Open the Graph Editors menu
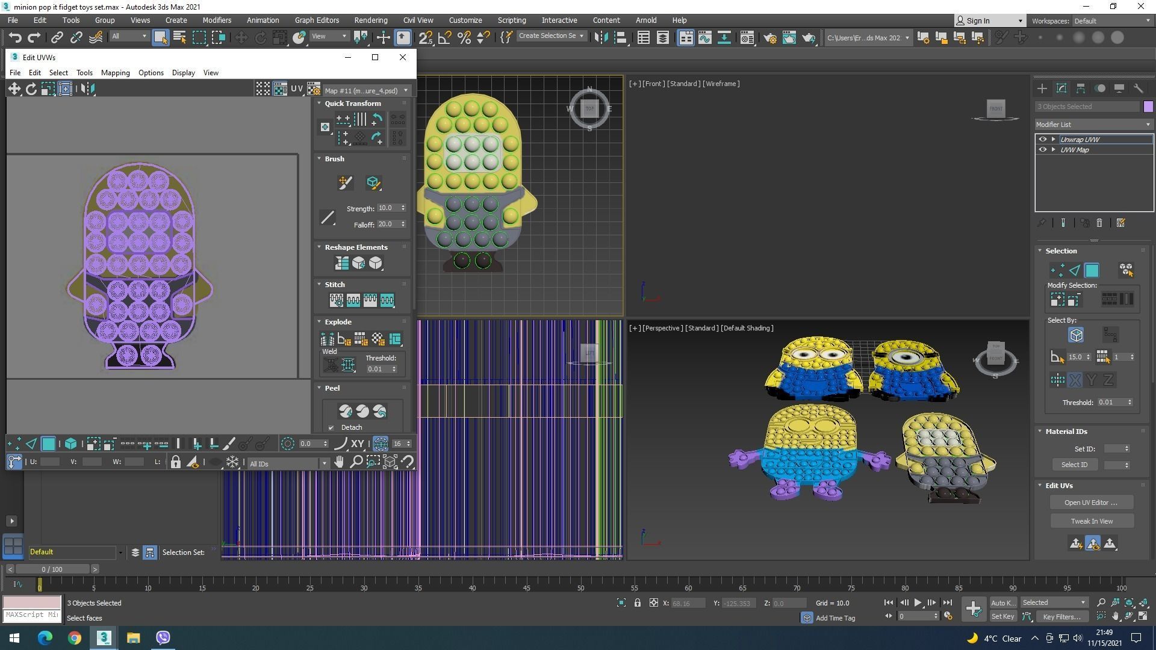Viewport: 1156px width, 650px height. click(317, 20)
